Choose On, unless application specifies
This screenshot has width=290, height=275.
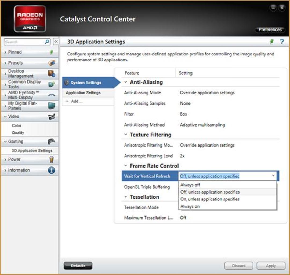click(x=227, y=199)
